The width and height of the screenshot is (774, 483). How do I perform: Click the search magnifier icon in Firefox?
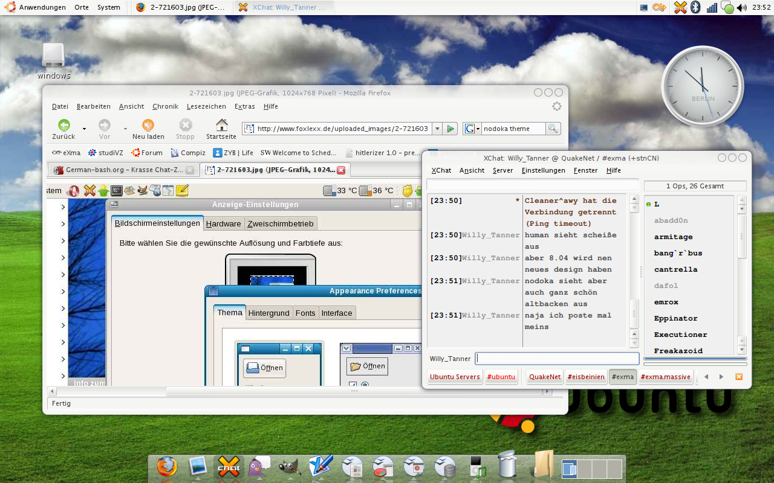553,129
